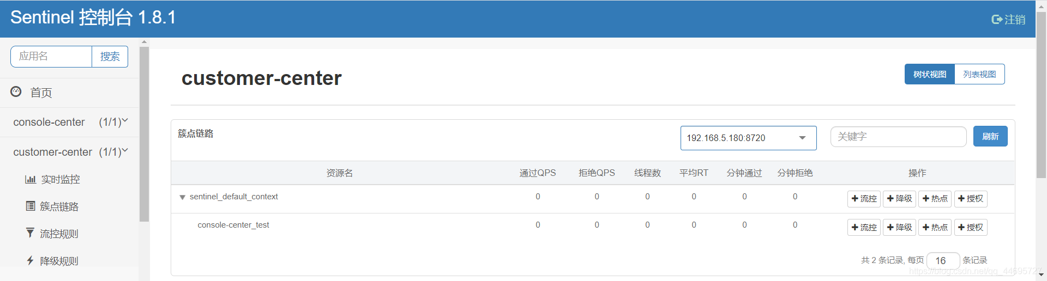
Task: Click the 流控规则 filter funnel icon
Action: click(x=31, y=233)
